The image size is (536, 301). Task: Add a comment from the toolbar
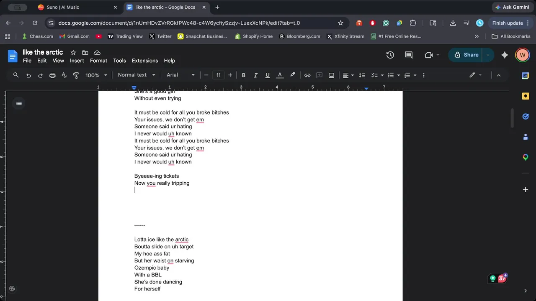coord(319,75)
